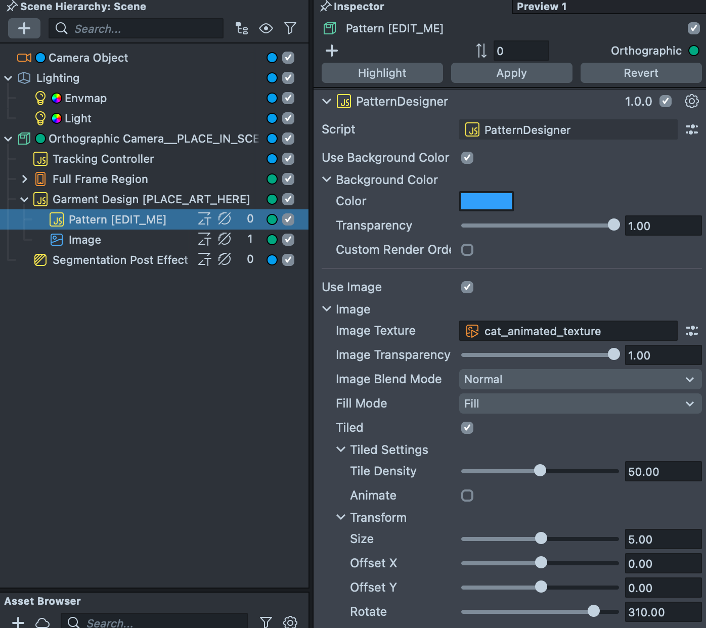Open the blue Background Color swatch

point(486,201)
